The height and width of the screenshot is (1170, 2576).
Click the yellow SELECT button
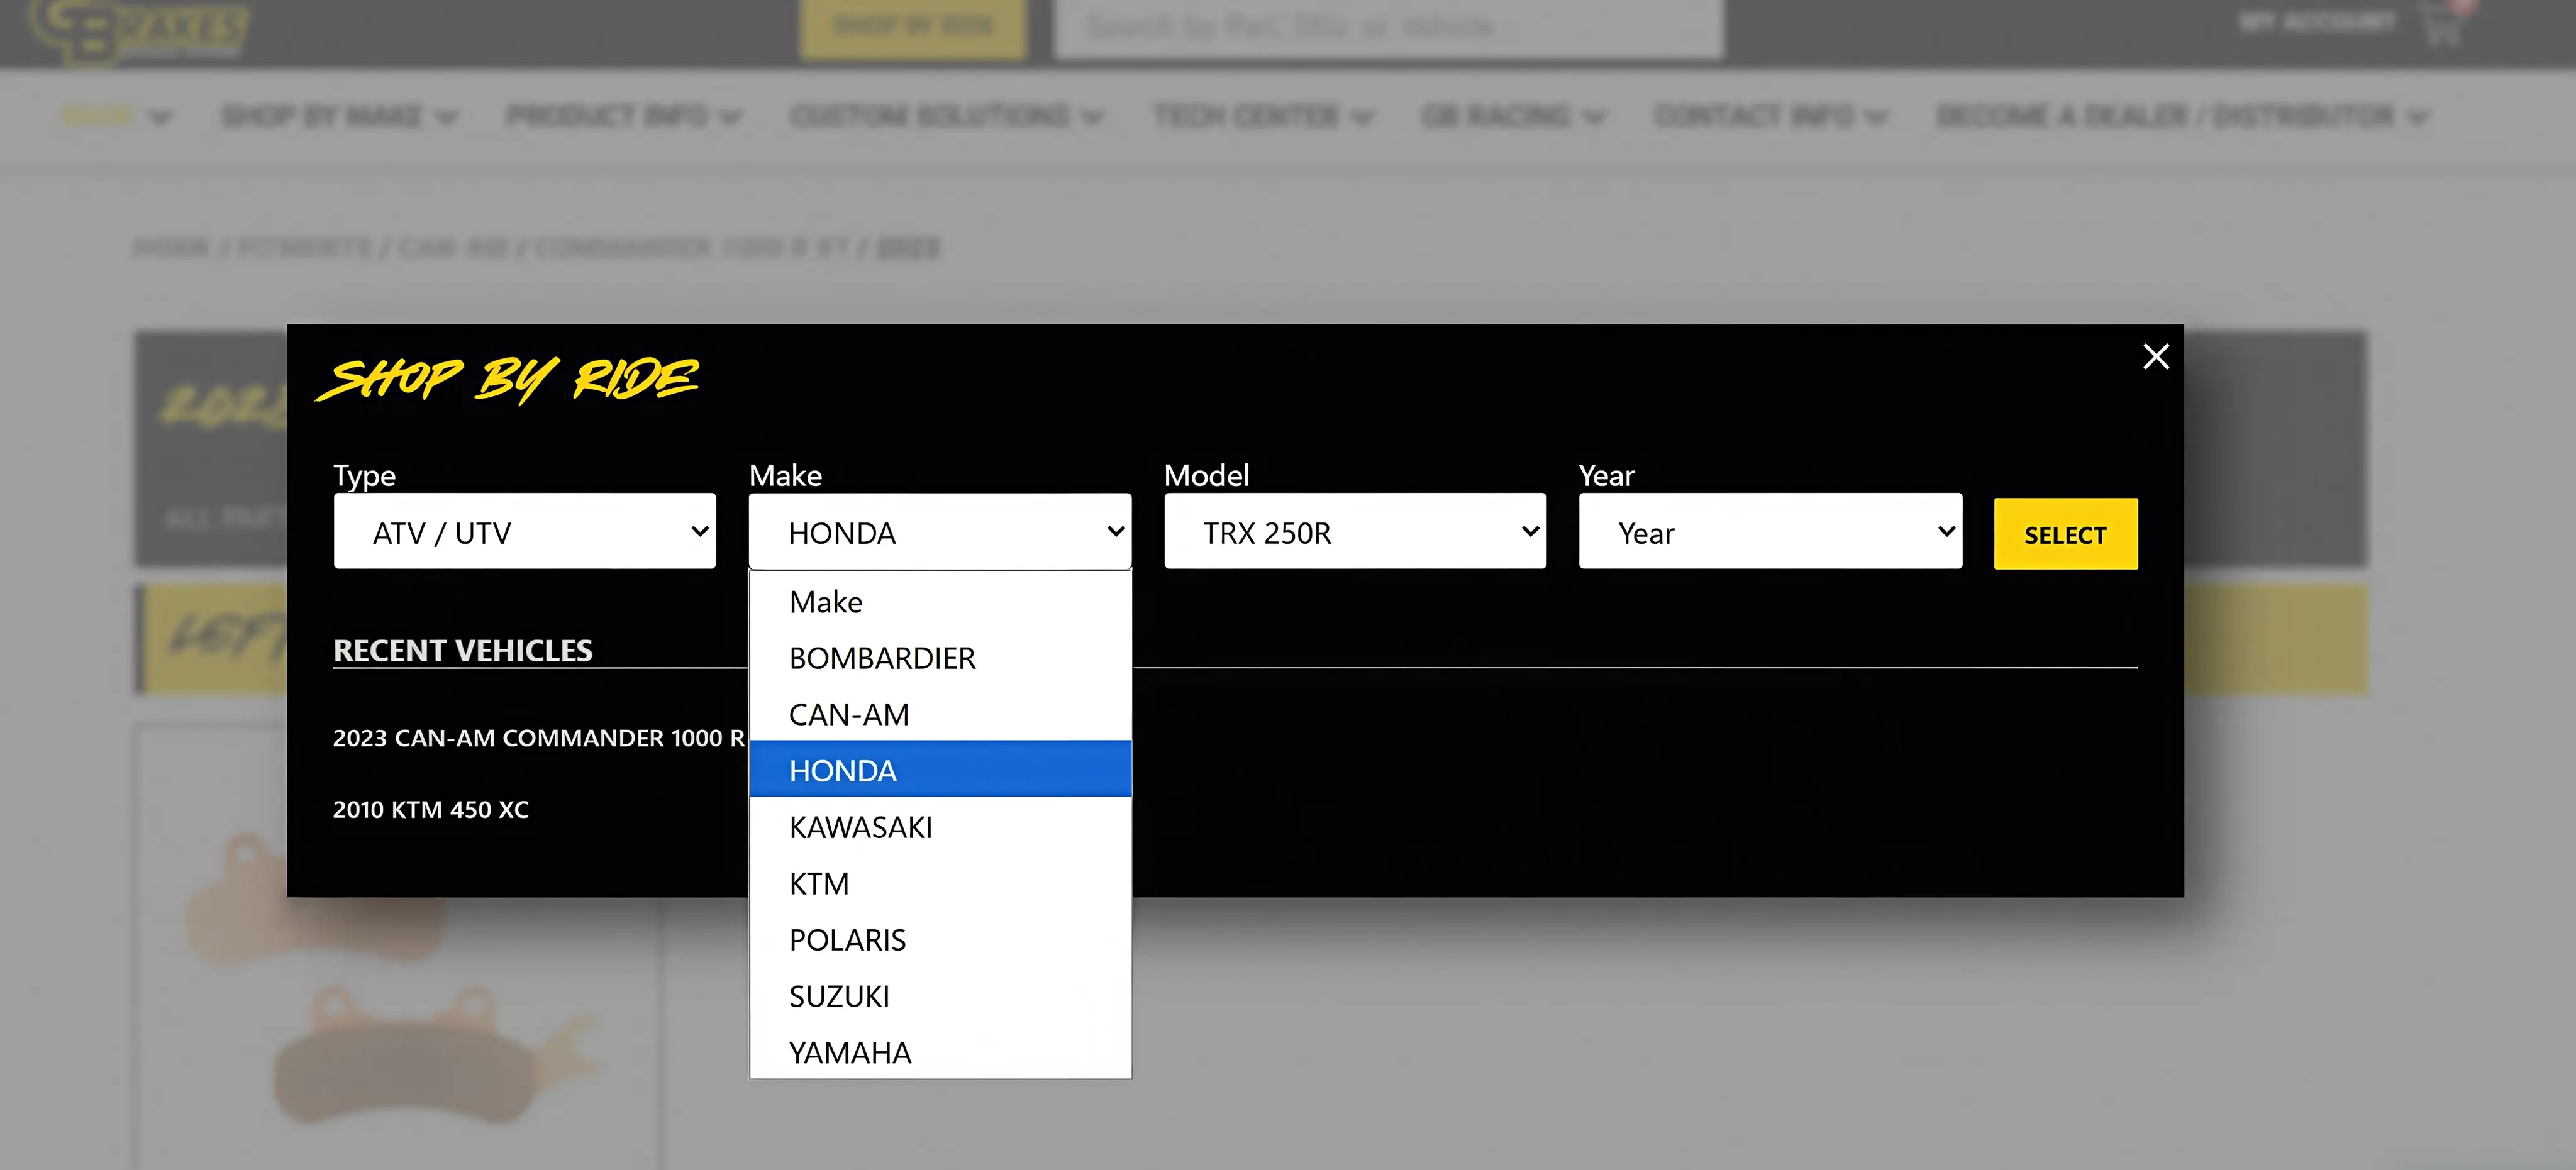[2065, 534]
